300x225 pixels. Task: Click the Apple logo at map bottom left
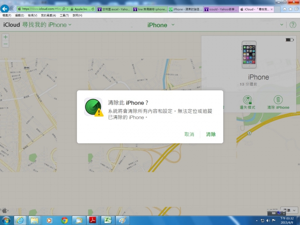coord(5,211)
